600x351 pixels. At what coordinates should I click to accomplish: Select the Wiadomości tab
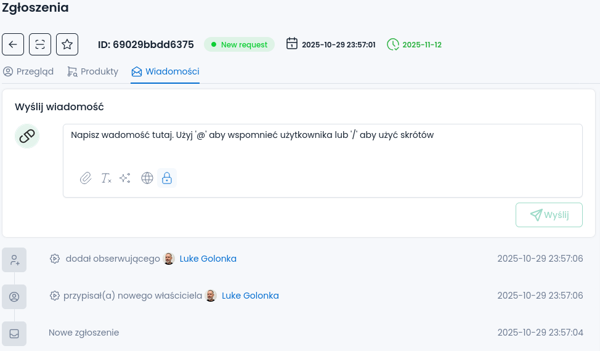click(x=165, y=71)
